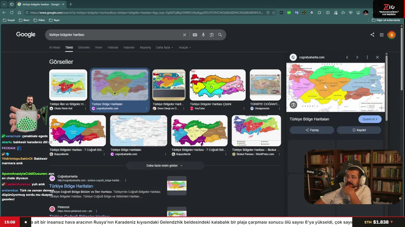This screenshot has width=405, height=227.
Task: Open three-dot menu in image preview panel
Action: [367, 57]
